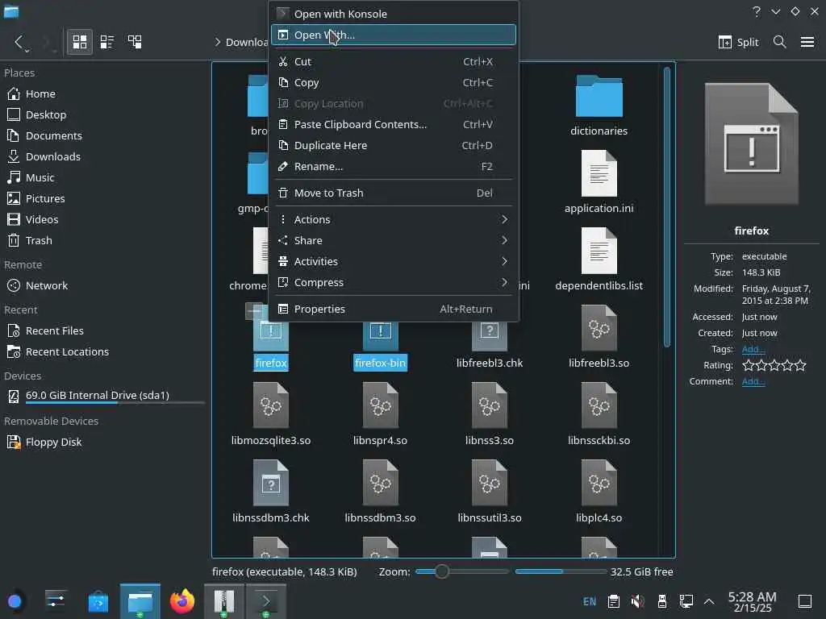Switch to Icons view mode

point(80,42)
